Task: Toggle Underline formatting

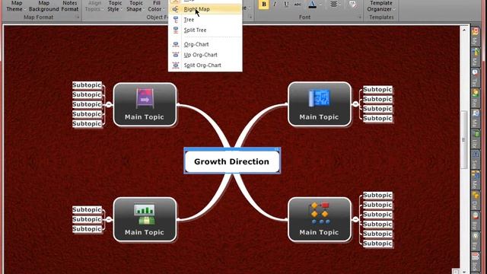Action: click(x=286, y=5)
